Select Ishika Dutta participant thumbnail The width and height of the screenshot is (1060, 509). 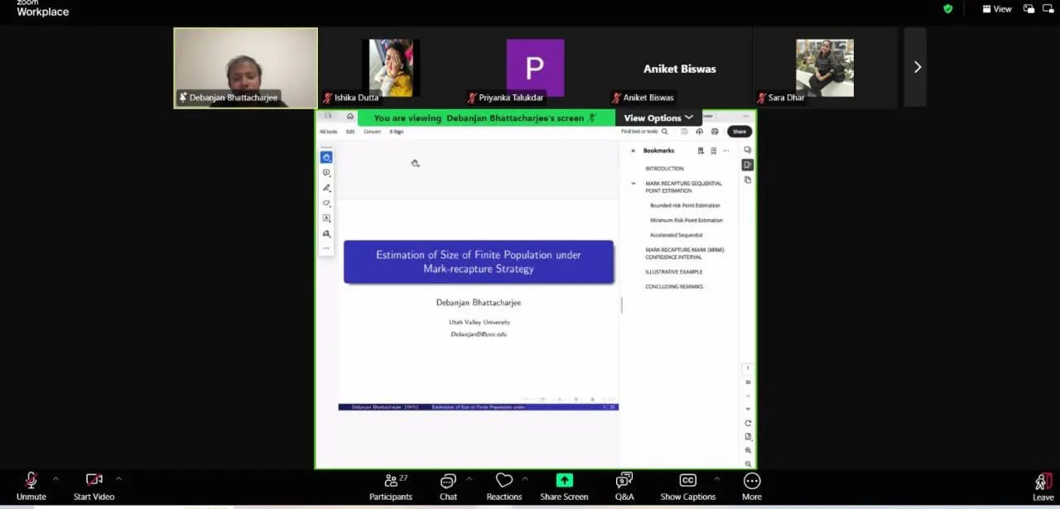click(391, 68)
